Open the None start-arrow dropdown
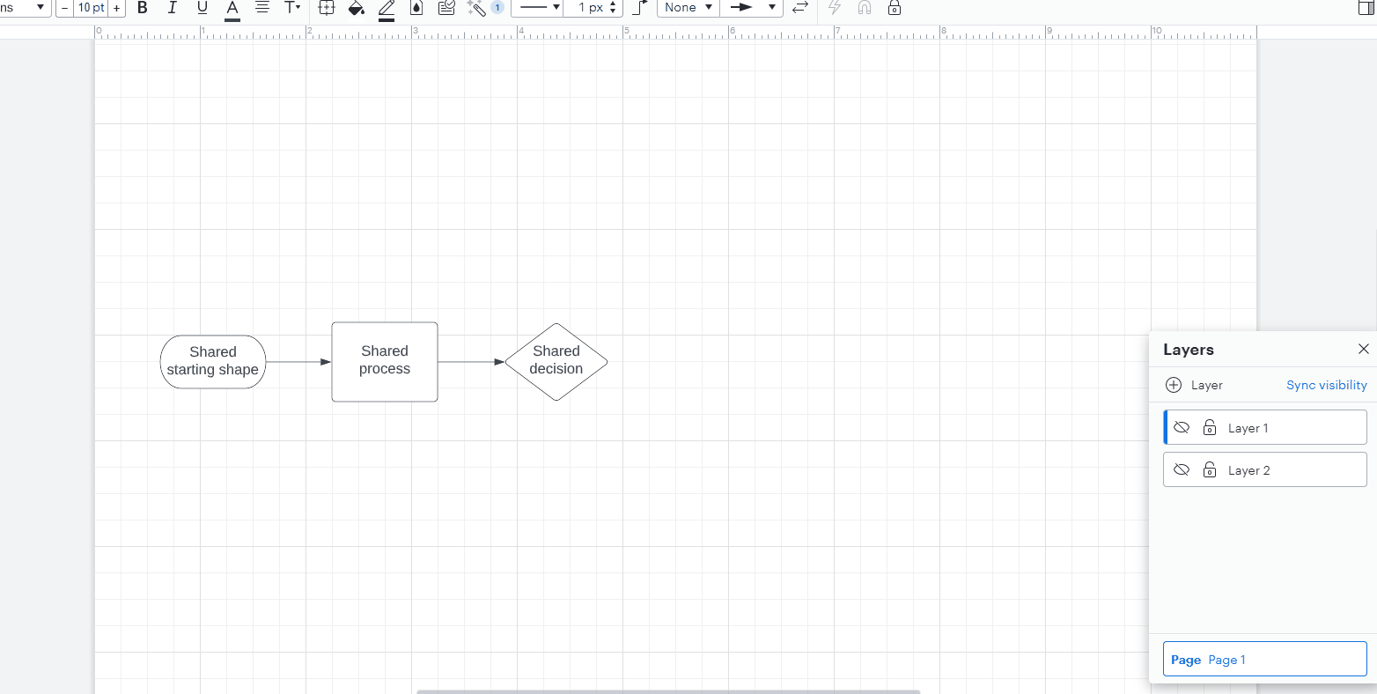The image size is (1377, 694). point(688,7)
